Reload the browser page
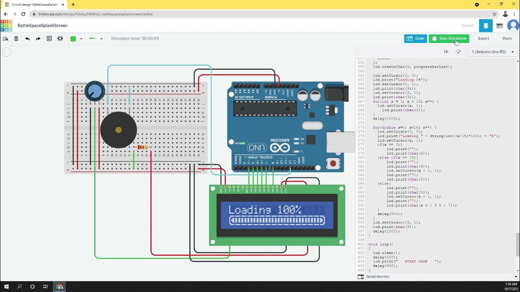 [24, 14]
